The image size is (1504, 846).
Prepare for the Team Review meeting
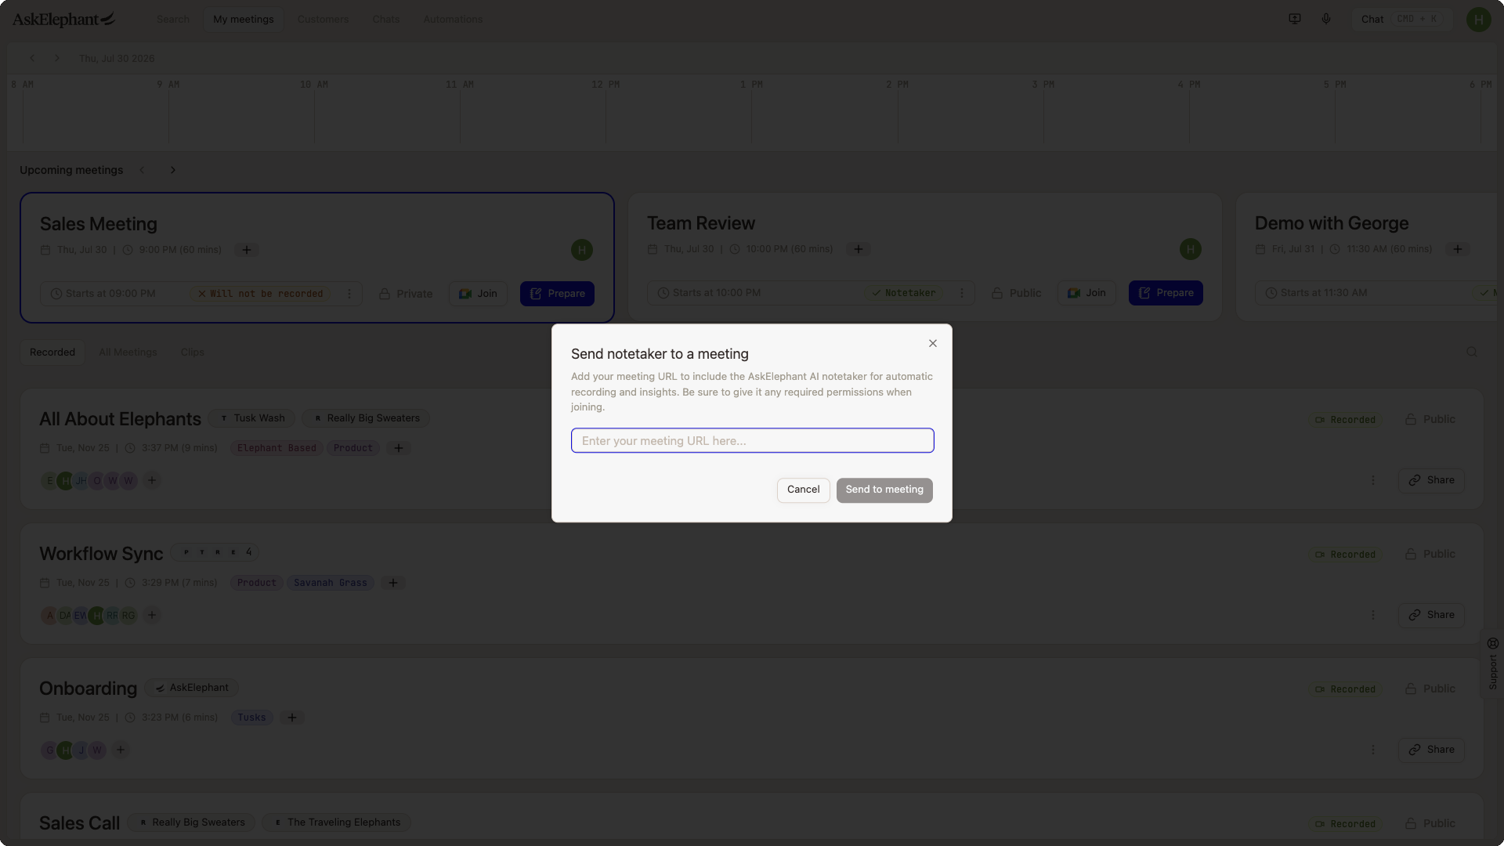point(1166,293)
